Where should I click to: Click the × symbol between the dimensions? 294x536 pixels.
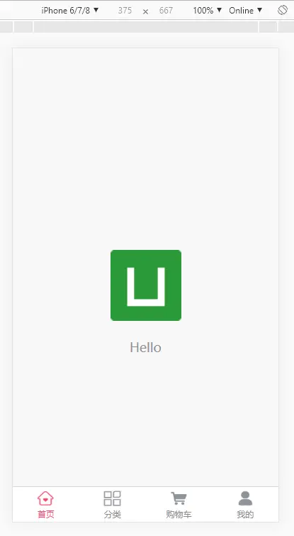146,11
